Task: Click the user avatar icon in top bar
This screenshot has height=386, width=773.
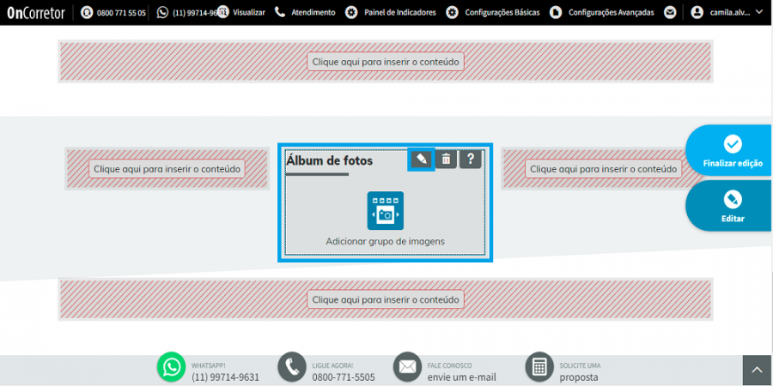Action: (697, 12)
